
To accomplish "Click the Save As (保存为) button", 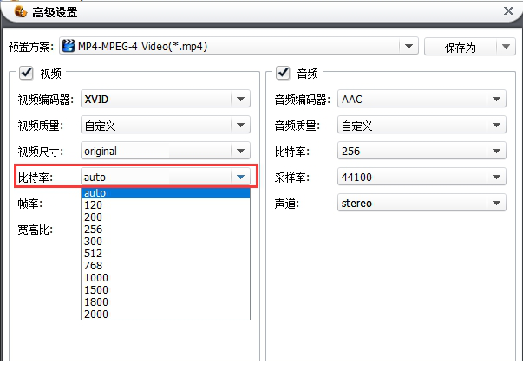I will click(460, 47).
